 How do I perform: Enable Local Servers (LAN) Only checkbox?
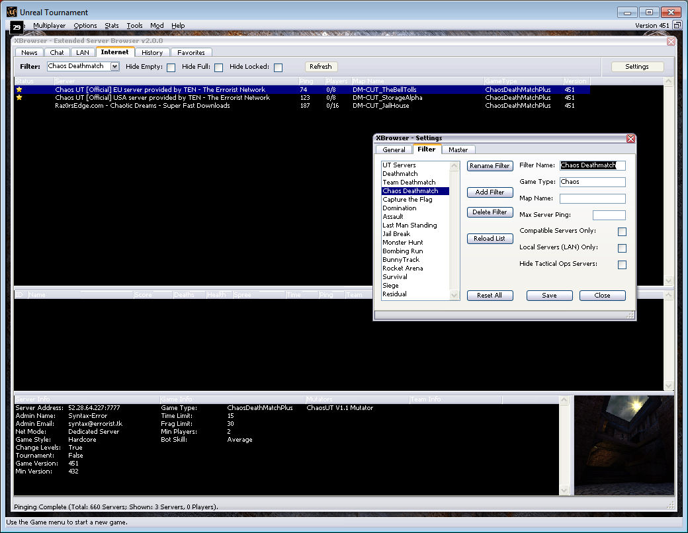622,248
